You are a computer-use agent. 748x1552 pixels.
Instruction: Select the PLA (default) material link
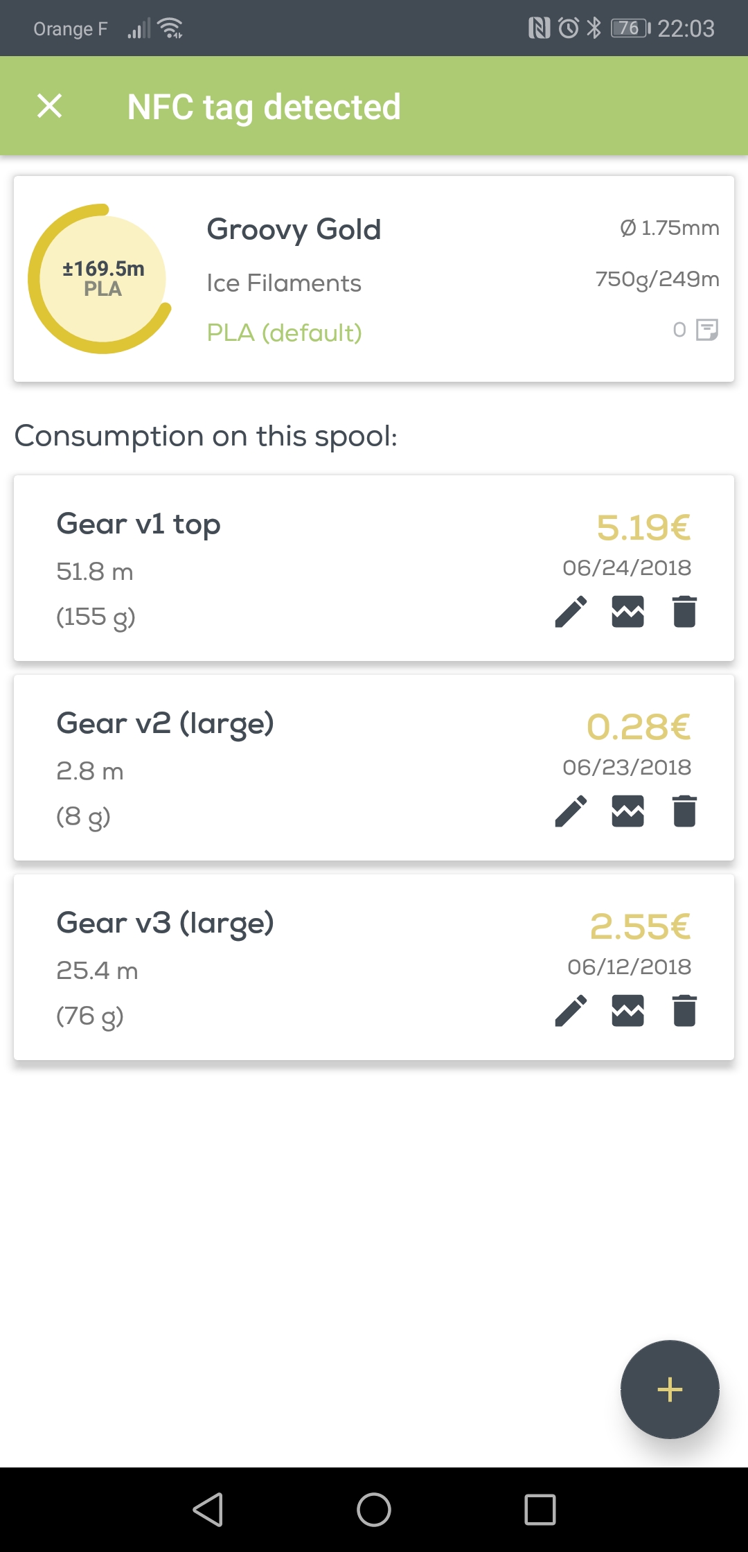[284, 333]
